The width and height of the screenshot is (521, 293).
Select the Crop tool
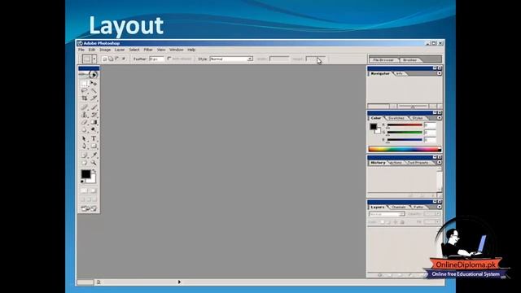tap(85, 98)
